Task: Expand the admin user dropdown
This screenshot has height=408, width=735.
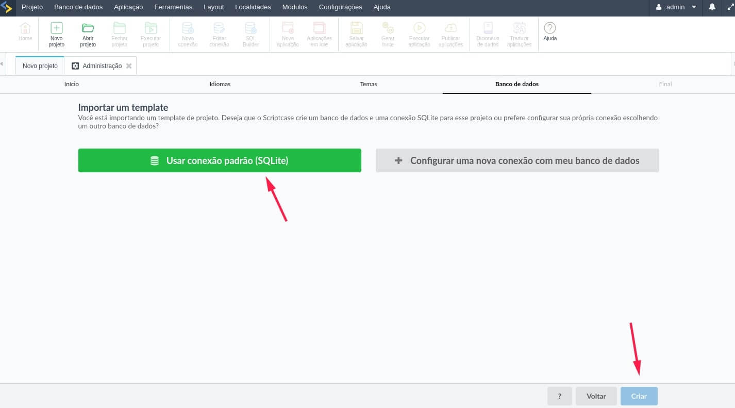Action: pyautogui.click(x=676, y=7)
